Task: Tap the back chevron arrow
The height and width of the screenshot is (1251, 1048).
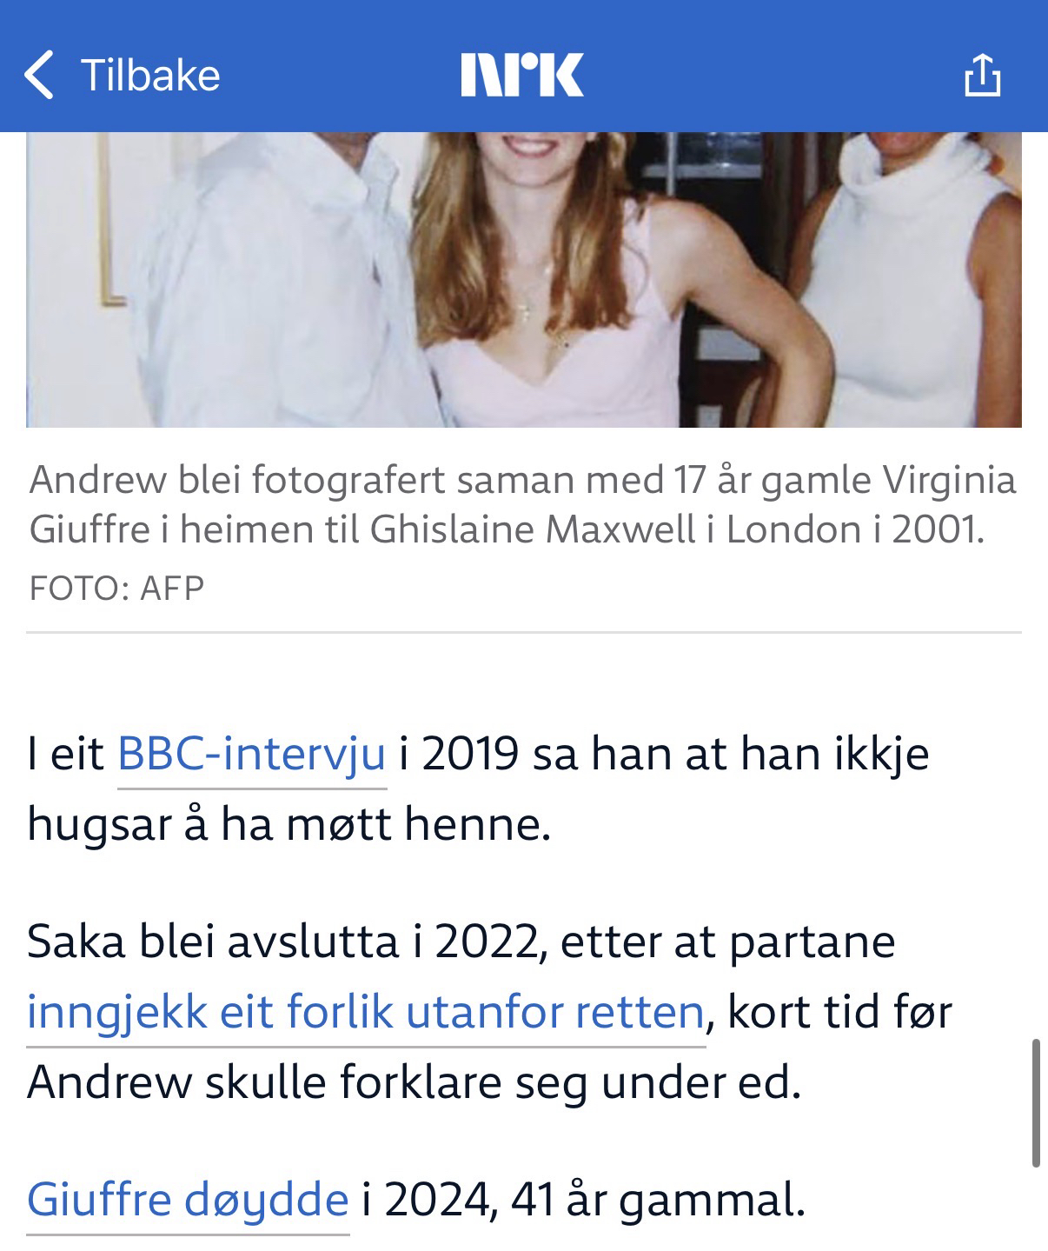Action: point(39,75)
